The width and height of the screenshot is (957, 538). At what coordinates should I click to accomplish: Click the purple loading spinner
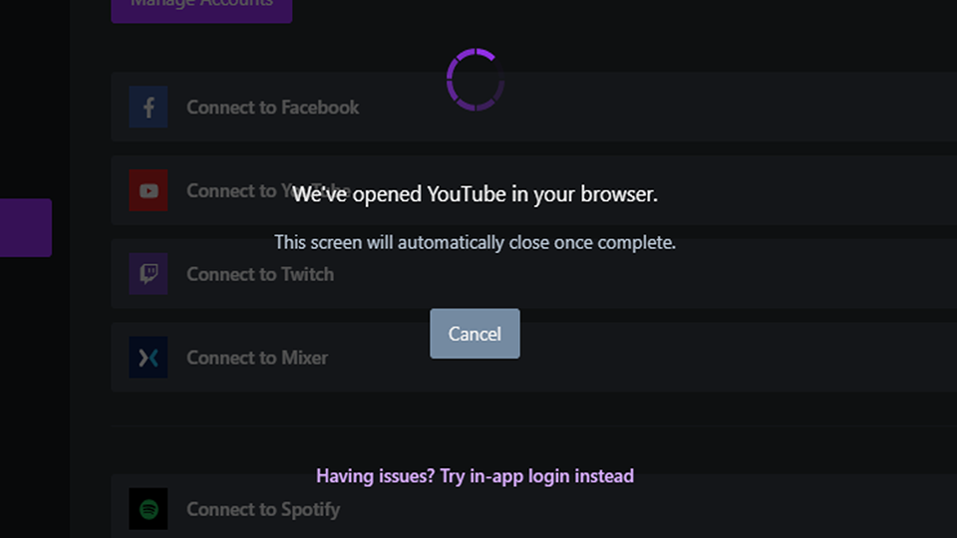(476, 80)
